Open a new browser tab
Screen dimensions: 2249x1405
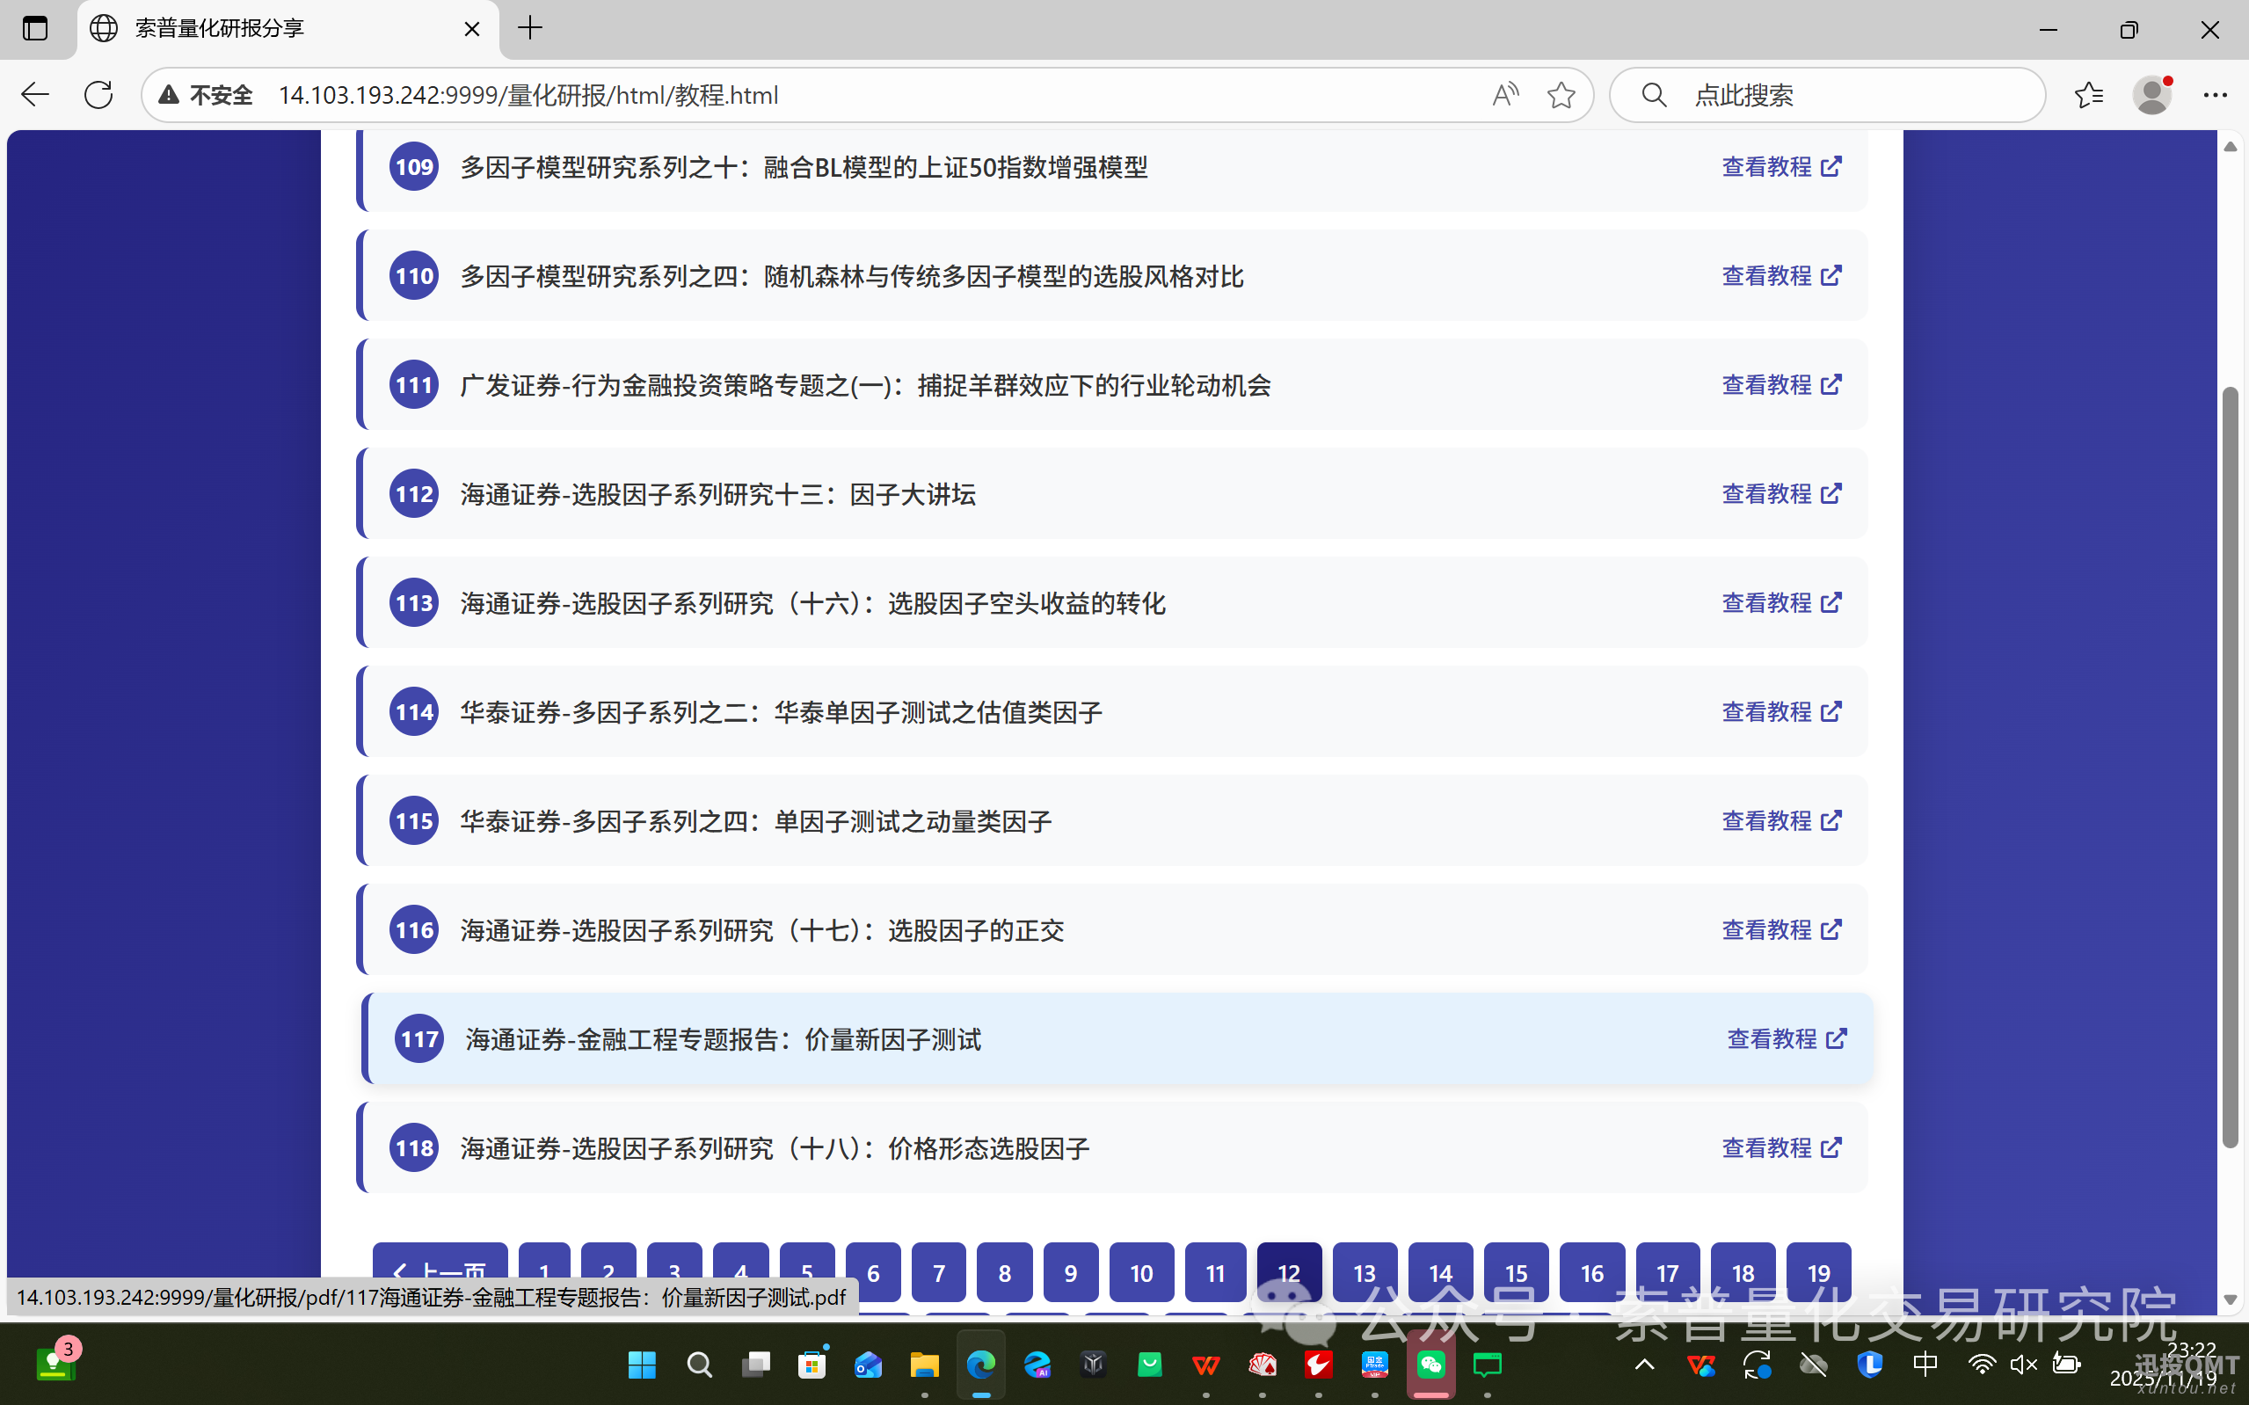[529, 29]
